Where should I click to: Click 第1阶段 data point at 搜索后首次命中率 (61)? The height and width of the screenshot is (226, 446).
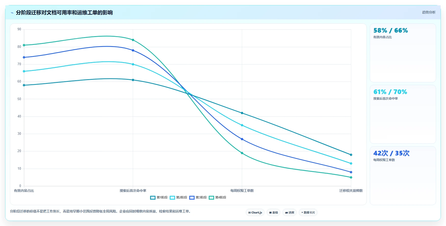point(133,80)
